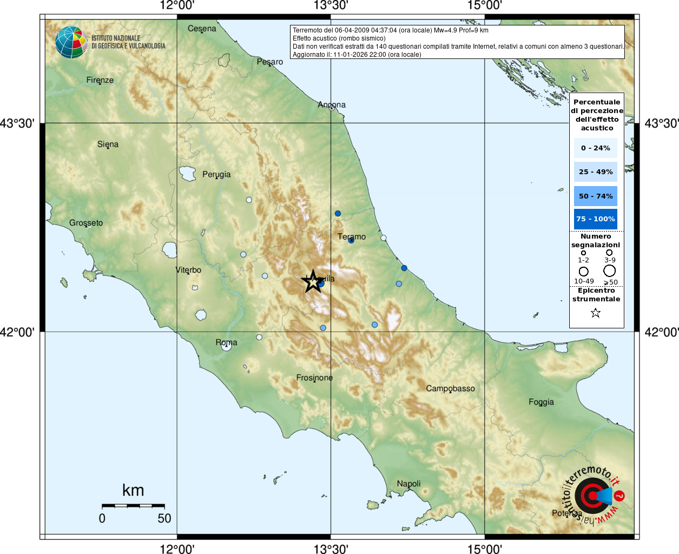Click the dark blue circle beside the epicenter star
This screenshot has height=554, width=679.
321,283
